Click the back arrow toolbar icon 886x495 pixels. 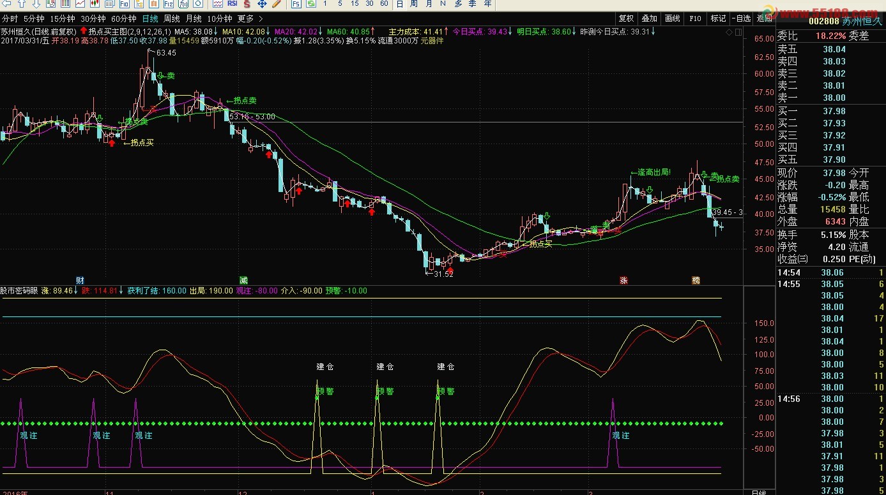click(6, 4)
